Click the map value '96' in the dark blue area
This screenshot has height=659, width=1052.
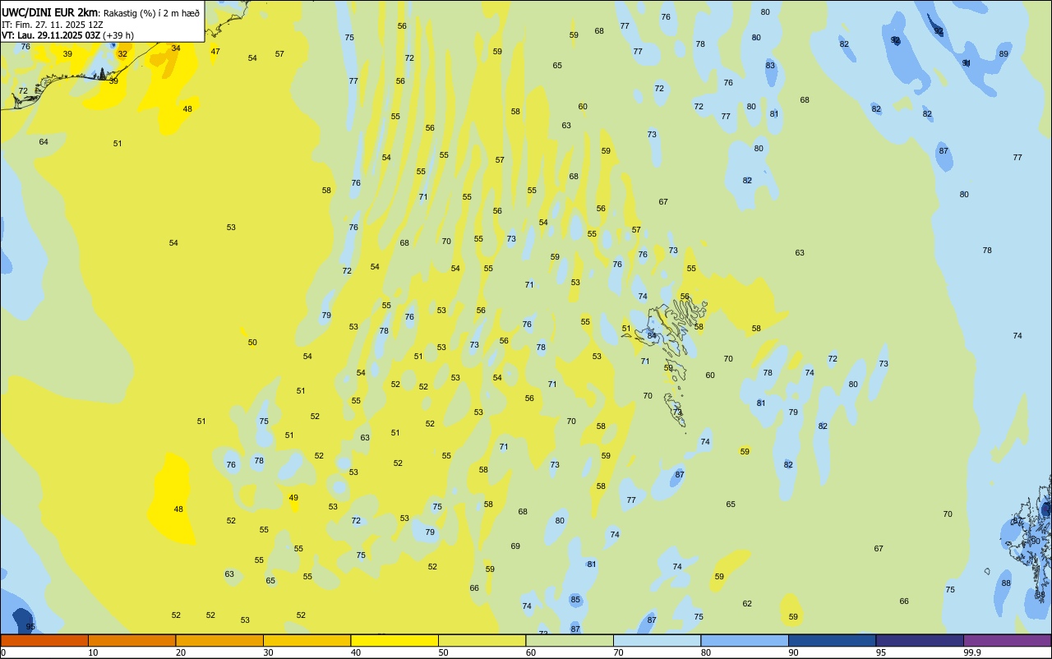(x=30, y=627)
